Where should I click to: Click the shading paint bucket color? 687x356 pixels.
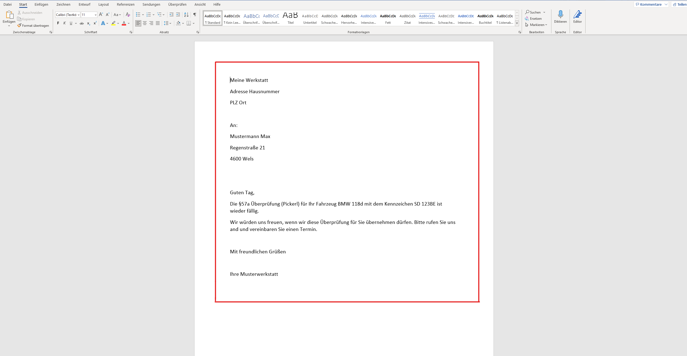pyautogui.click(x=178, y=23)
